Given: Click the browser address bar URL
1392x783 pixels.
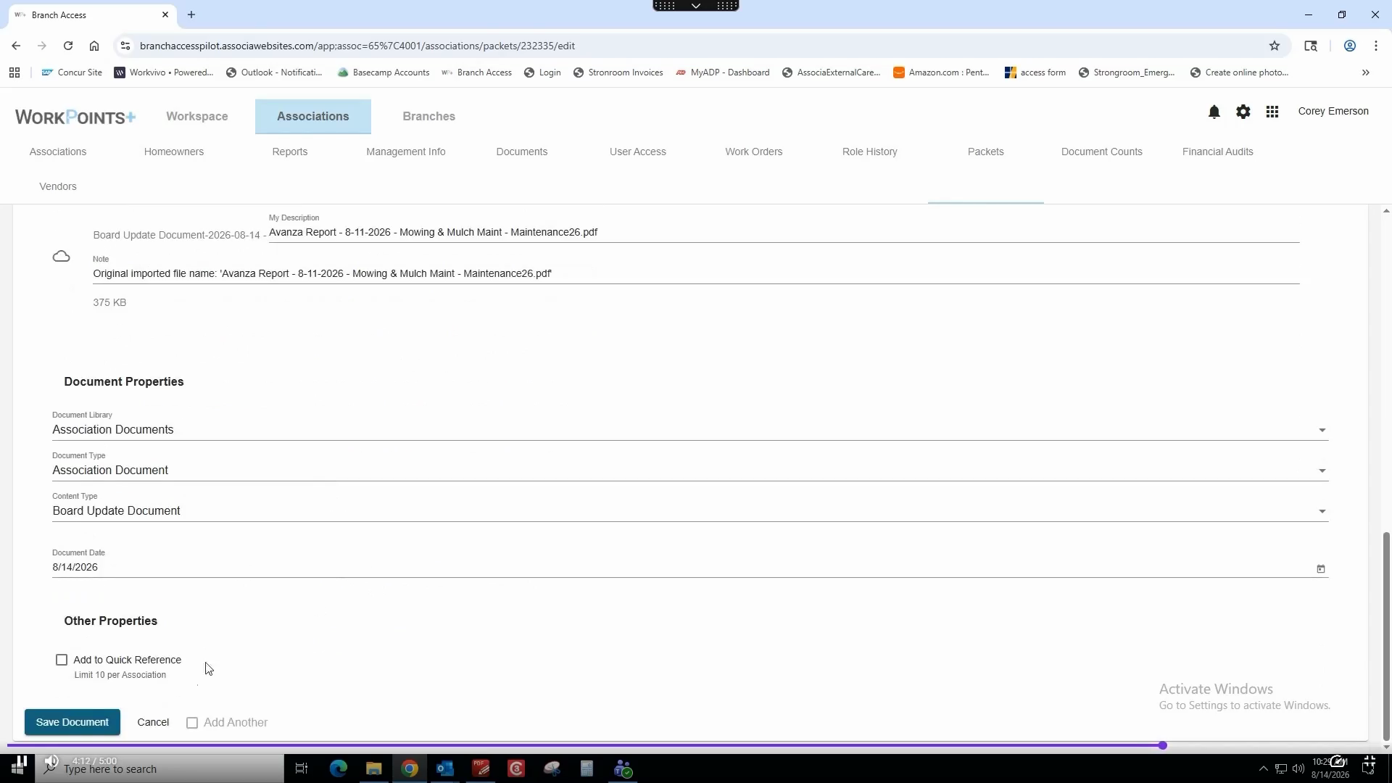Looking at the screenshot, I should coord(357,46).
